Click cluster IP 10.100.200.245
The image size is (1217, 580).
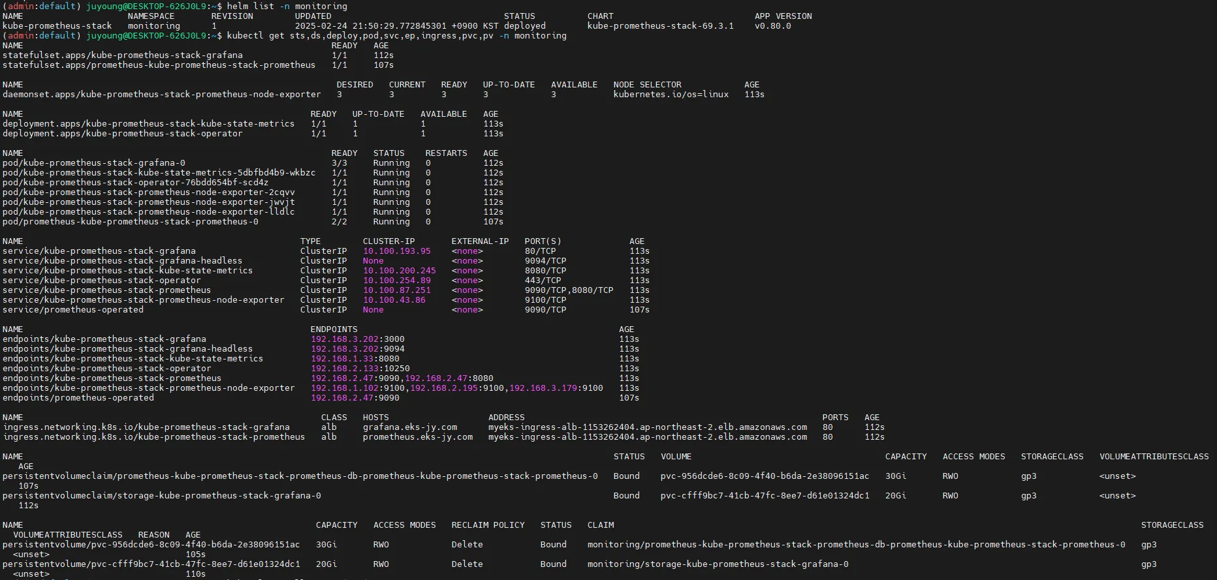coord(400,271)
